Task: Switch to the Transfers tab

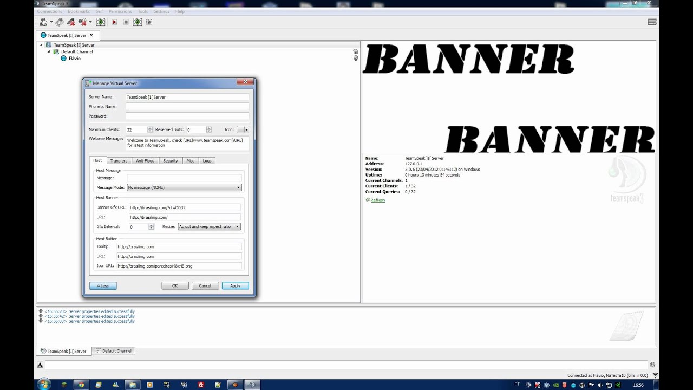Action: (119, 161)
